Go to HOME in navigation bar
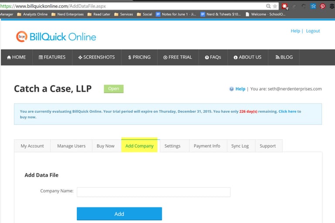 click(17, 57)
